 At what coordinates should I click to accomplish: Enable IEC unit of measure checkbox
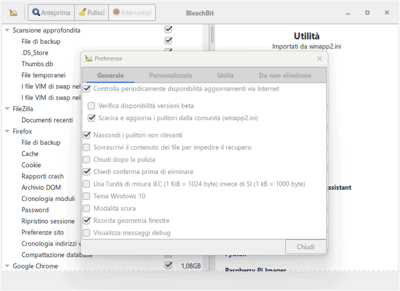point(86,184)
